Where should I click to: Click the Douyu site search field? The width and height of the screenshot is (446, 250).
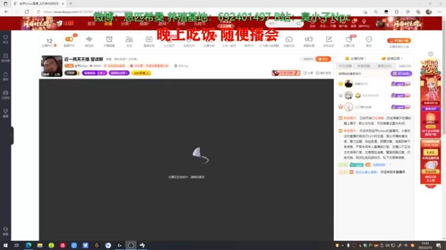click(281, 23)
